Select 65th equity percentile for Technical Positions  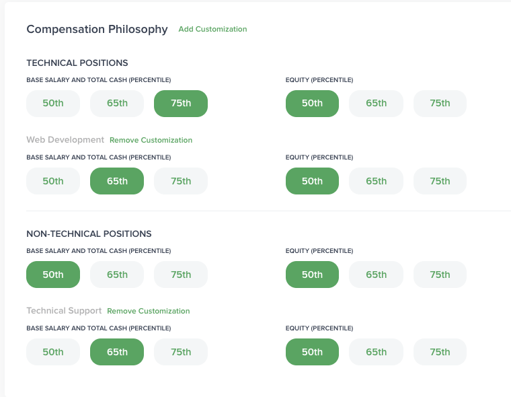377,104
